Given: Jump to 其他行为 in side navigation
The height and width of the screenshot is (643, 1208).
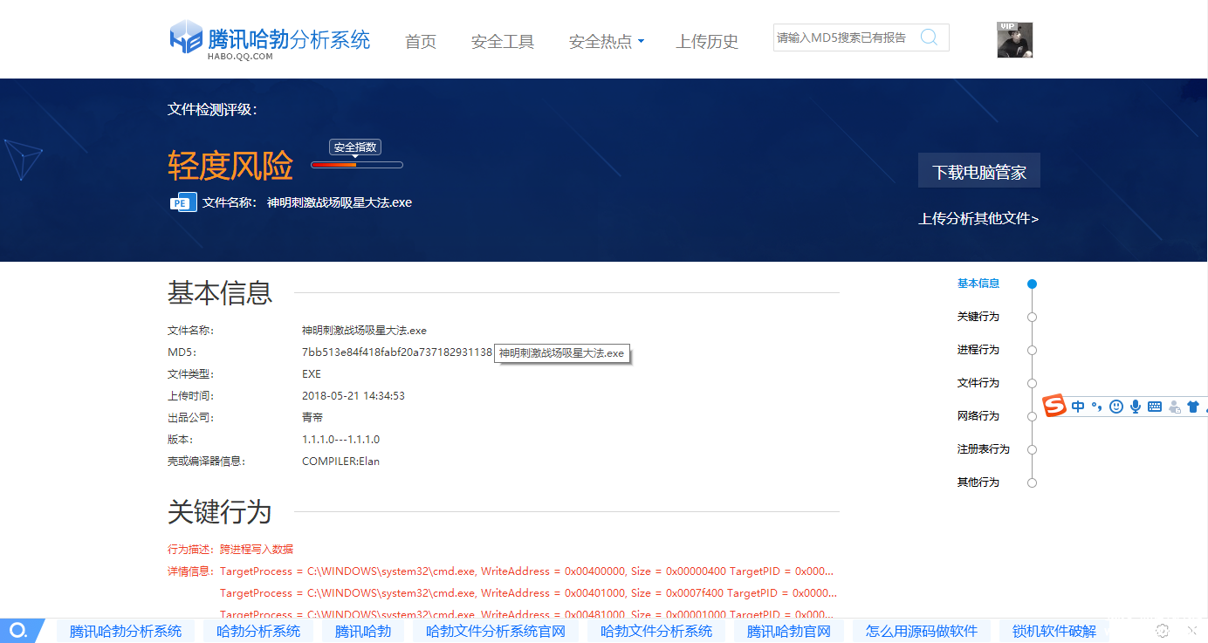Looking at the screenshot, I should coord(978,482).
